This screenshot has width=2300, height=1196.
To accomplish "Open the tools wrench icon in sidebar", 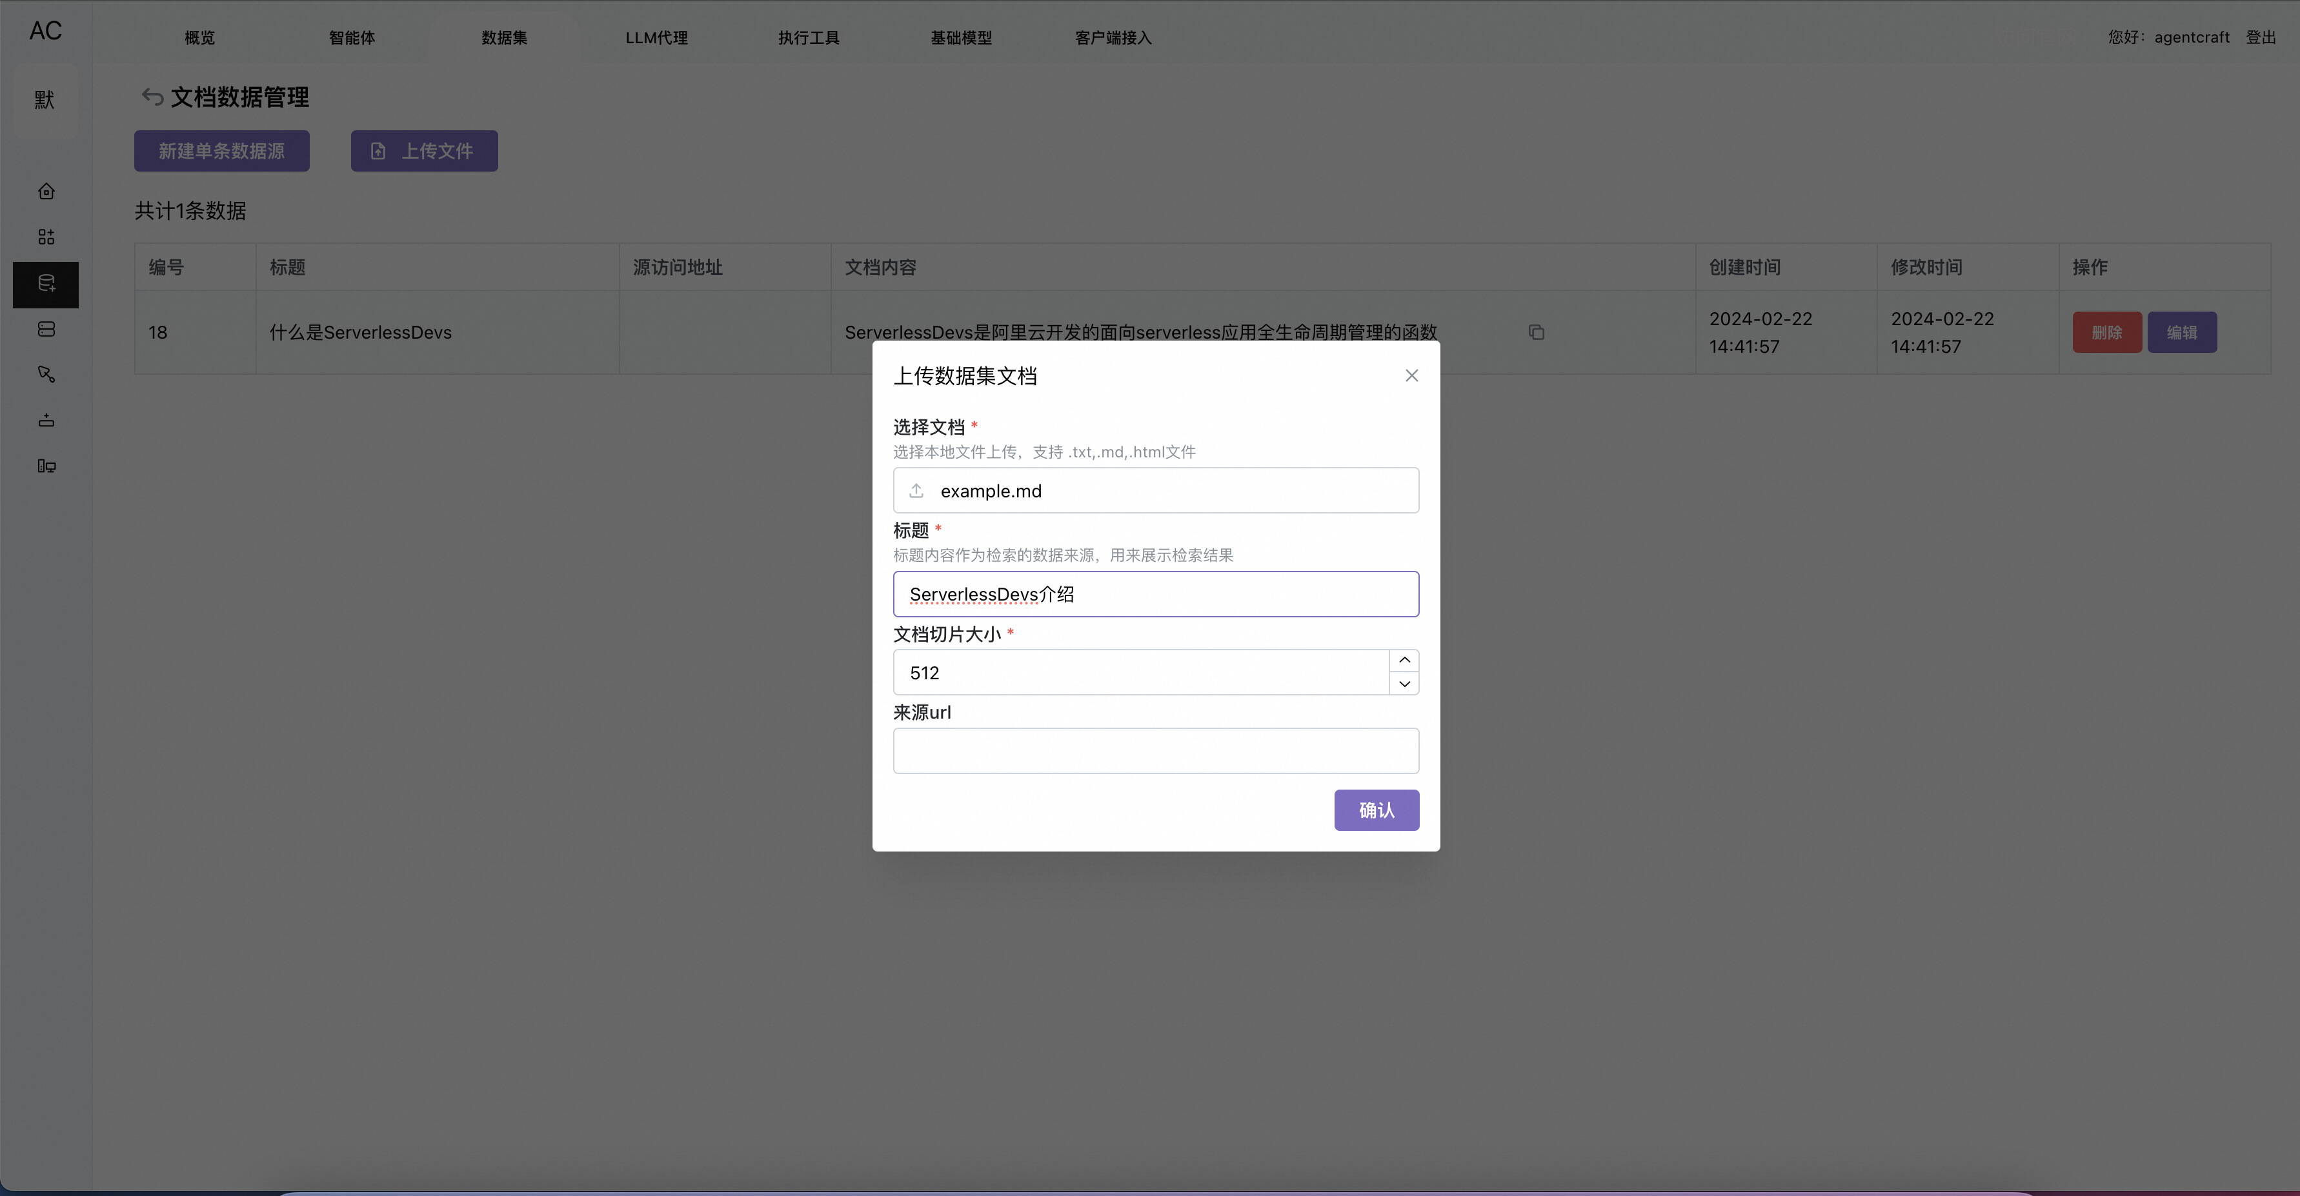I will [46, 374].
